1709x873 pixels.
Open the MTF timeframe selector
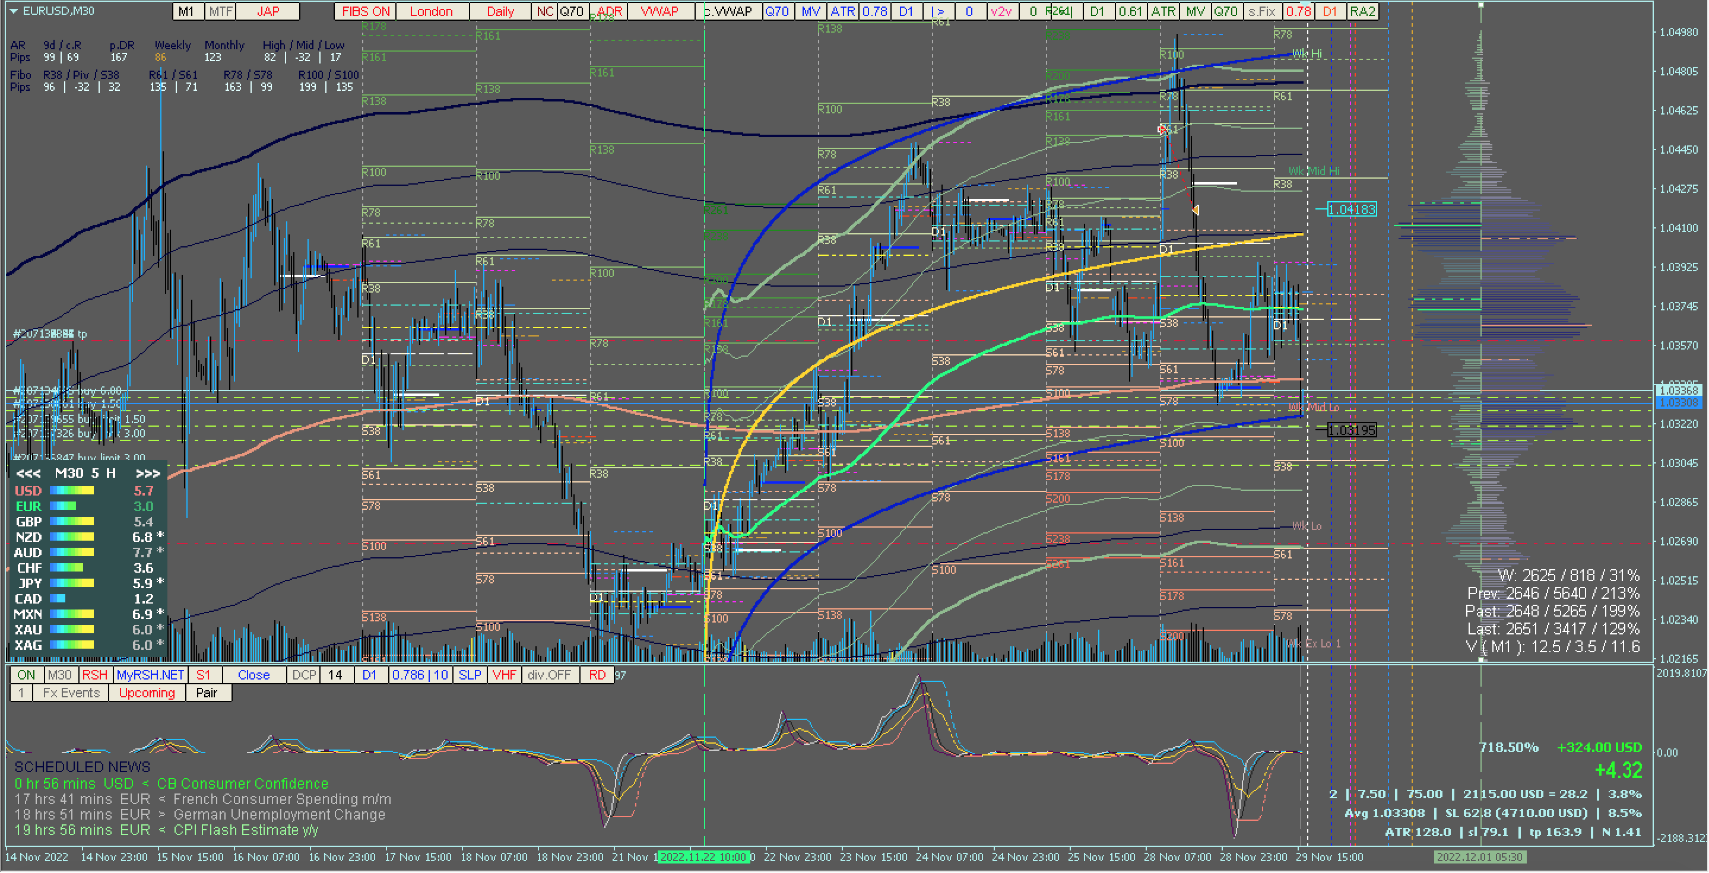[220, 11]
